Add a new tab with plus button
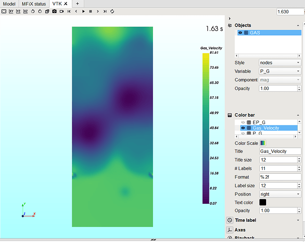The image size is (305, 242). [77, 4]
